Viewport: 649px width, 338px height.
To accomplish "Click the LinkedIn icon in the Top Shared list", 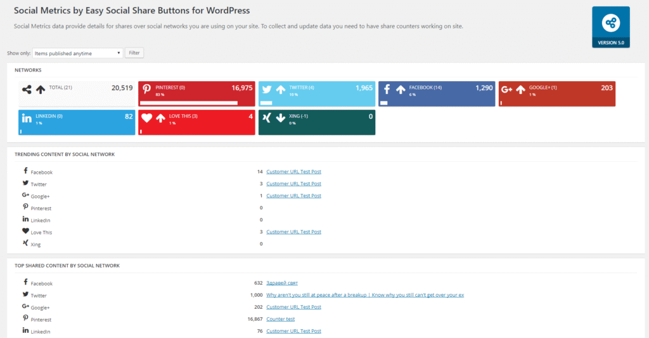I will (25, 330).
